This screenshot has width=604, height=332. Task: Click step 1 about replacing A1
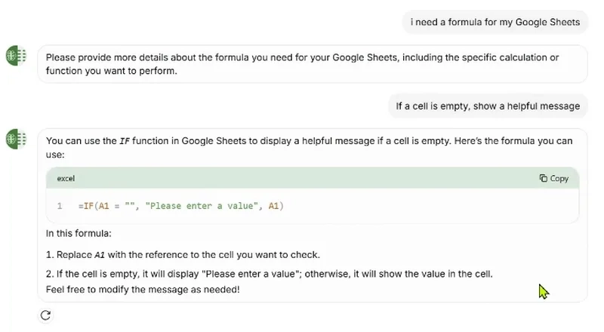183,255
